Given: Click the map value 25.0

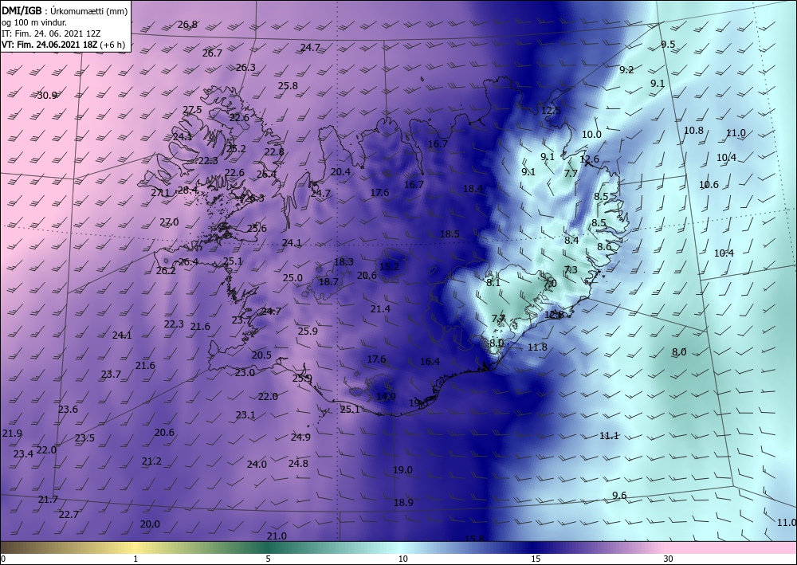Looking at the screenshot, I should pyautogui.click(x=292, y=277).
